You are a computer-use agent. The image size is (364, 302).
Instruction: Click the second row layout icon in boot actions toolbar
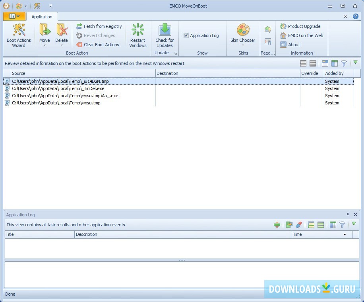click(313, 63)
